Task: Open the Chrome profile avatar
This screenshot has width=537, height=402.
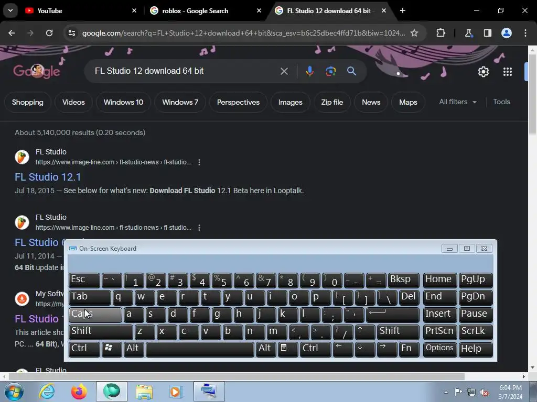Action: click(x=507, y=33)
